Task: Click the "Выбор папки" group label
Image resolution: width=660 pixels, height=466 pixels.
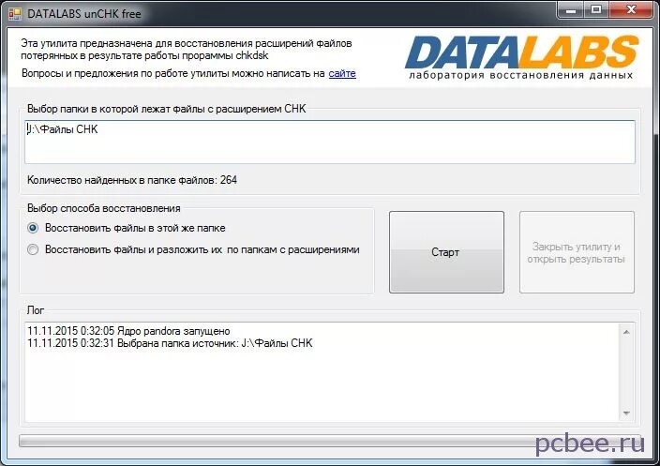Action: coord(166,109)
